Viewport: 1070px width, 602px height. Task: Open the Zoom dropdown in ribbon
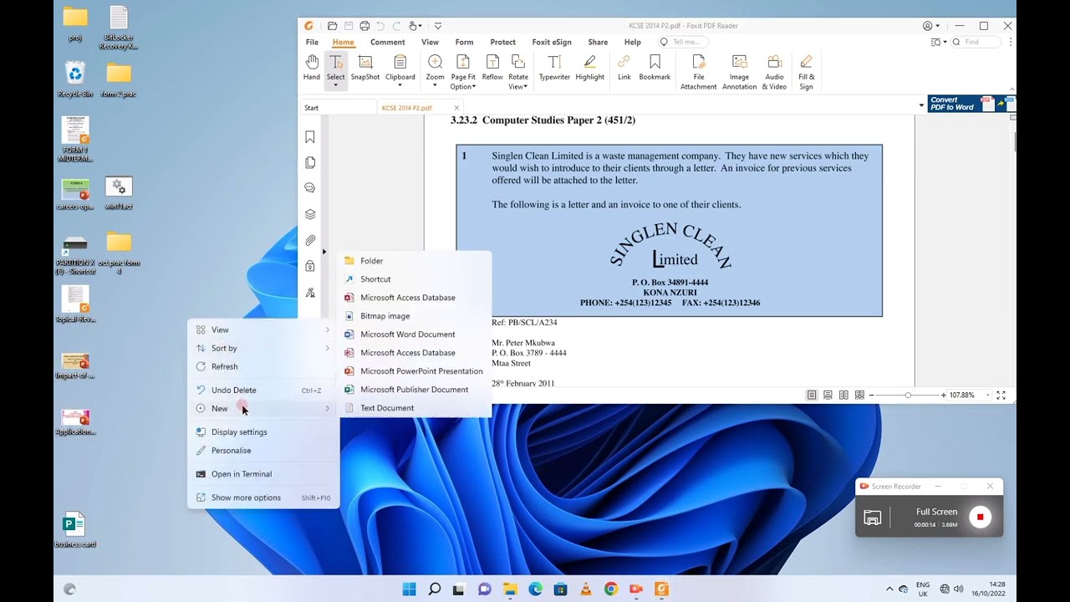[x=435, y=86]
